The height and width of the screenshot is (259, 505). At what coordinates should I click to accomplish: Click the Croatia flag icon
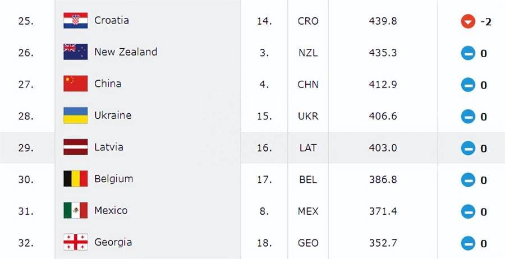click(x=75, y=21)
